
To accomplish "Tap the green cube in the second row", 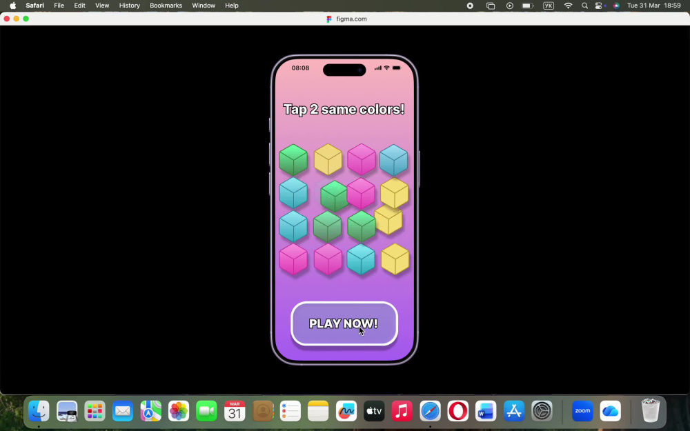I will click(x=335, y=196).
